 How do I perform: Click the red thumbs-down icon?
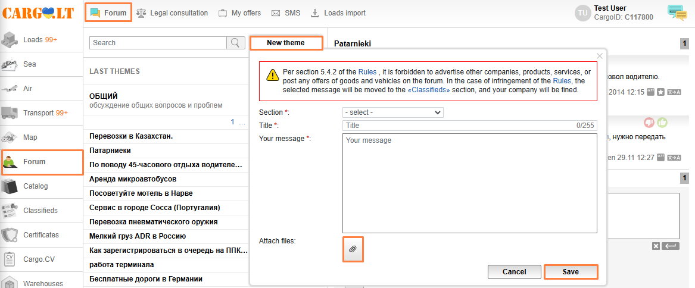pos(650,123)
